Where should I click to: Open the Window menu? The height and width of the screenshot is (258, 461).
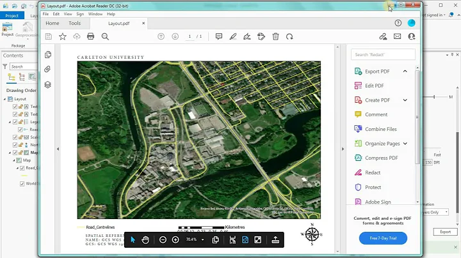click(x=95, y=14)
